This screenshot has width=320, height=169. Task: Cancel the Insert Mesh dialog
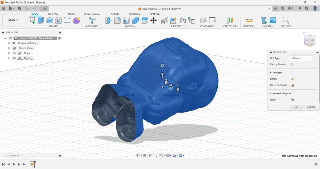click(311, 107)
